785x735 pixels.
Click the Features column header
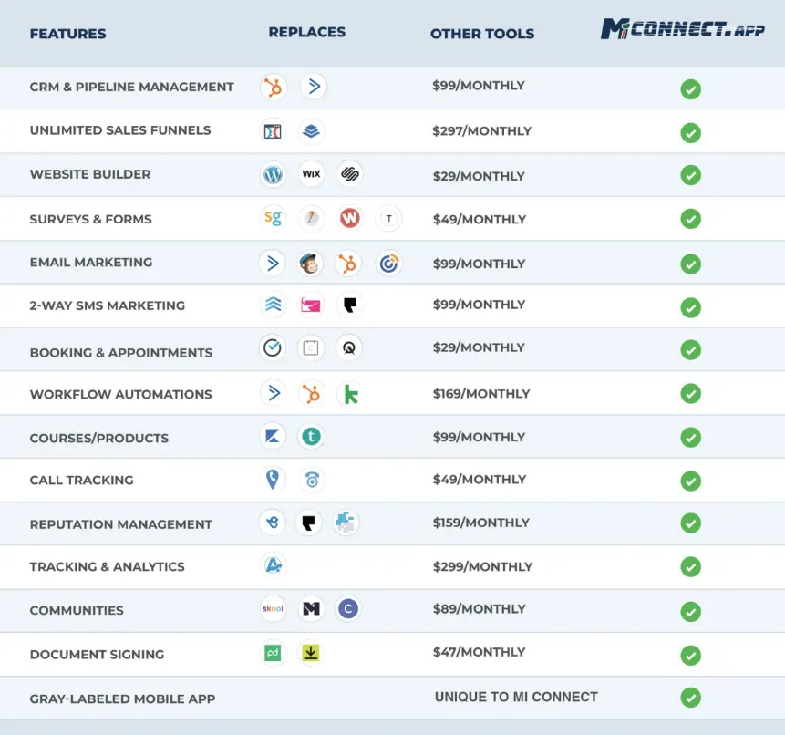point(68,34)
